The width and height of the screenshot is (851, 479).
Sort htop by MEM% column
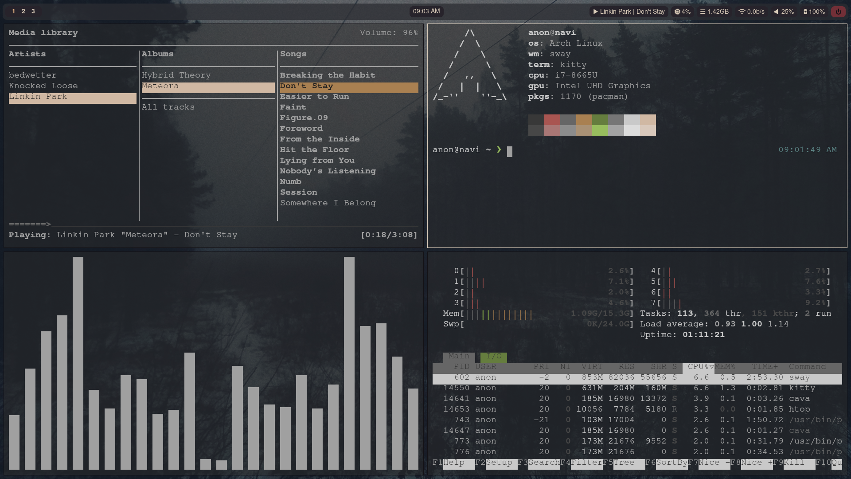click(725, 367)
